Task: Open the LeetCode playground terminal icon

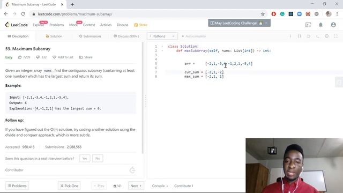Action: click(x=308, y=25)
